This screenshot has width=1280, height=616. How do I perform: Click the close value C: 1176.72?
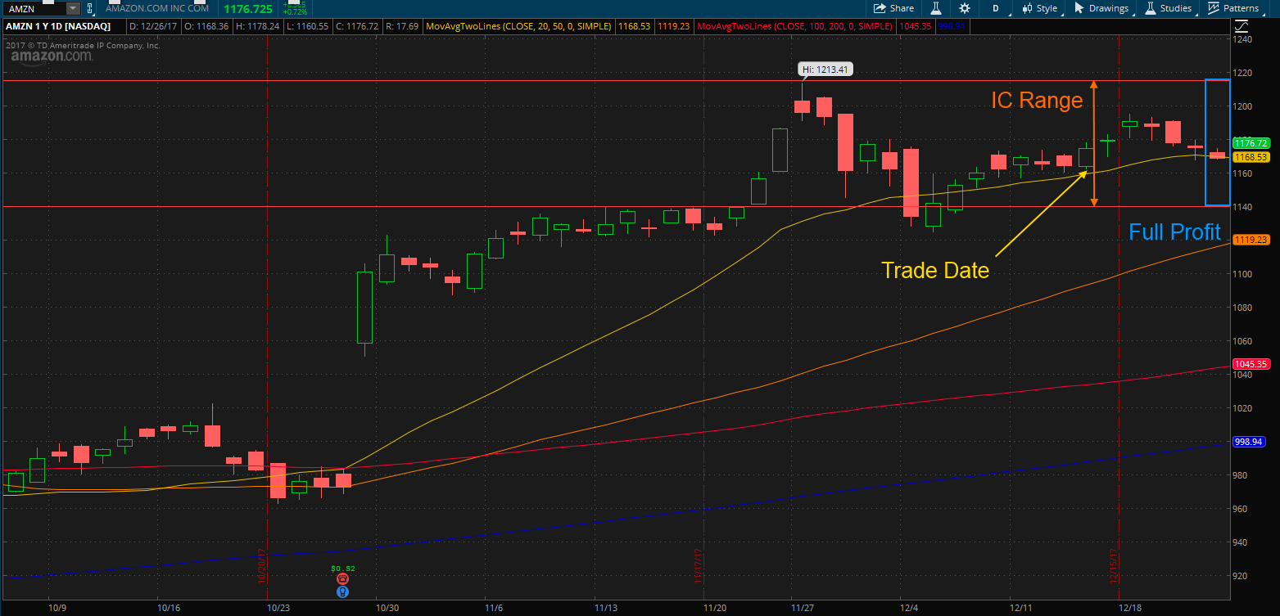pos(357,26)
